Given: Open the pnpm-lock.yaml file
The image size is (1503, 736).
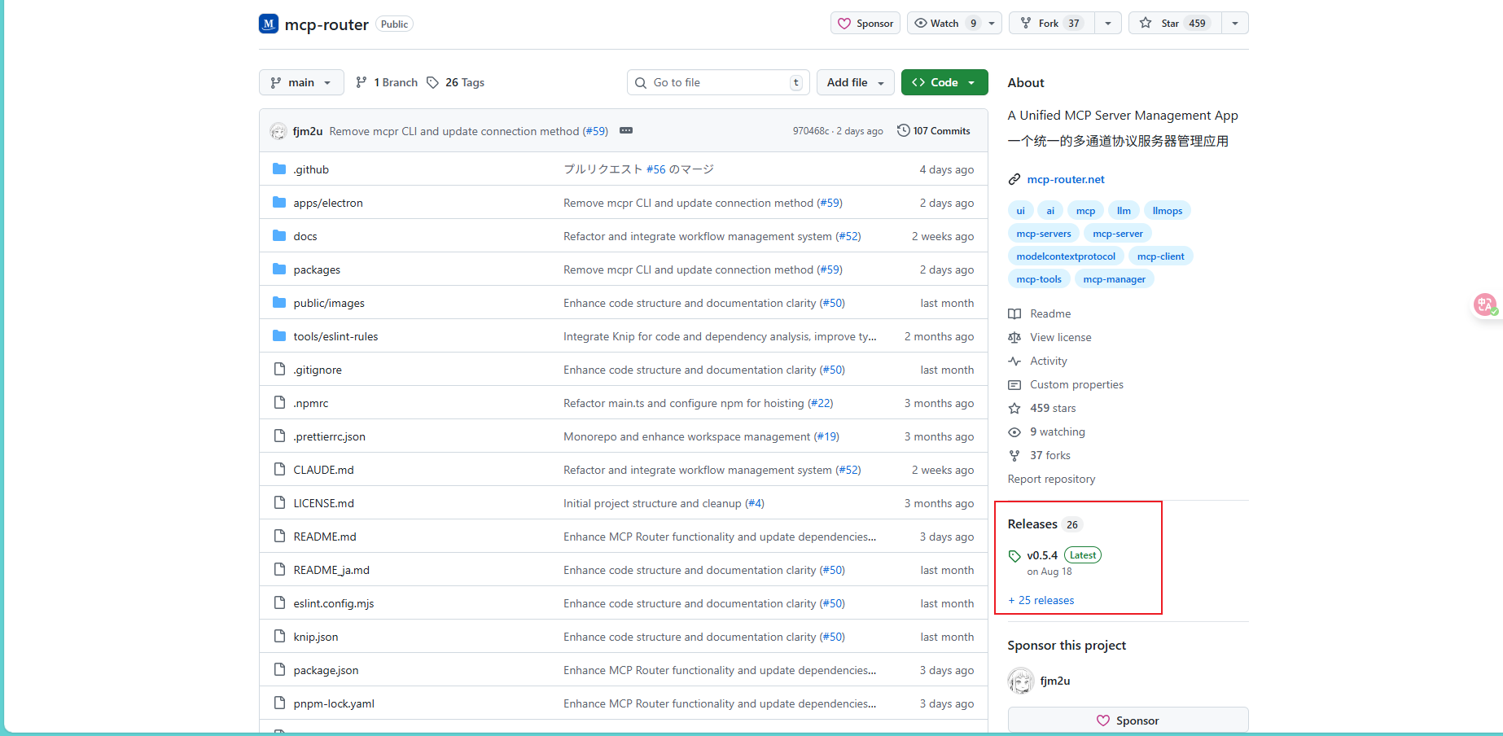Looking at the screenshot, I should tap(334, 703).
